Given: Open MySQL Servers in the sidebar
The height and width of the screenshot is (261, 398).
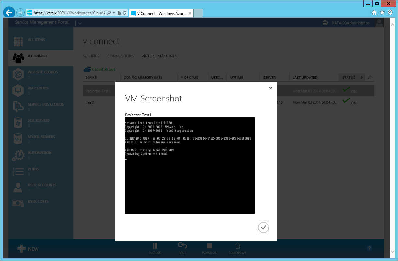Looking at the screenshot, I should (41, 139).
